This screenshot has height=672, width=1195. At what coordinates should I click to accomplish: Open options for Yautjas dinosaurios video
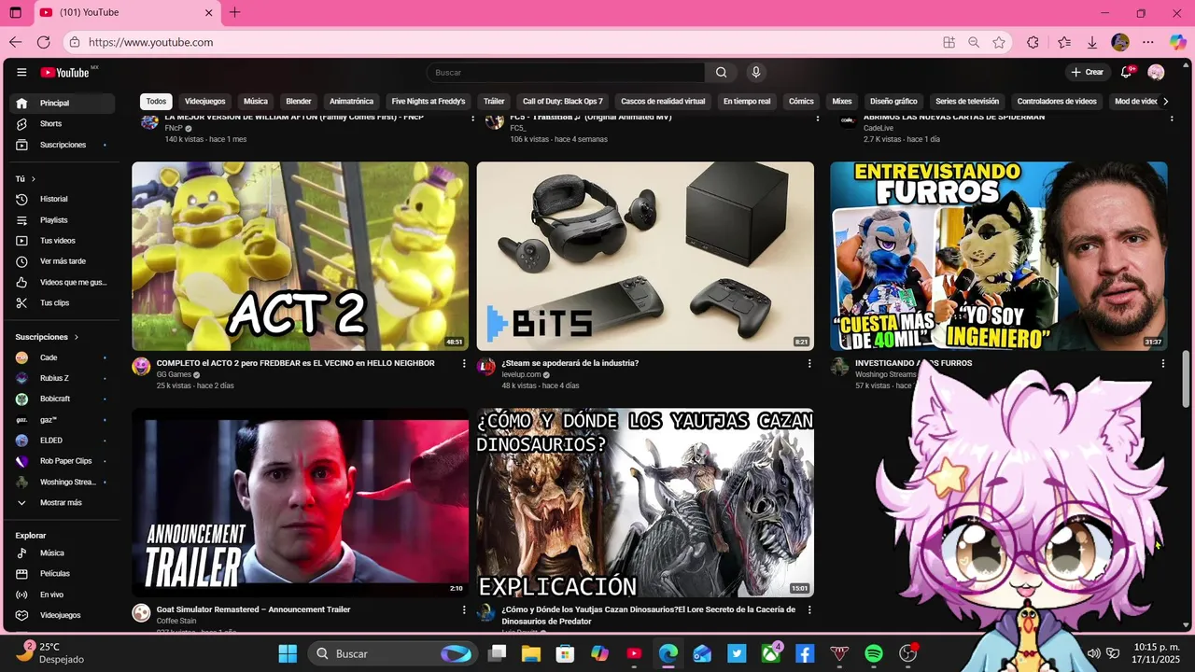[x=809, y=609]
